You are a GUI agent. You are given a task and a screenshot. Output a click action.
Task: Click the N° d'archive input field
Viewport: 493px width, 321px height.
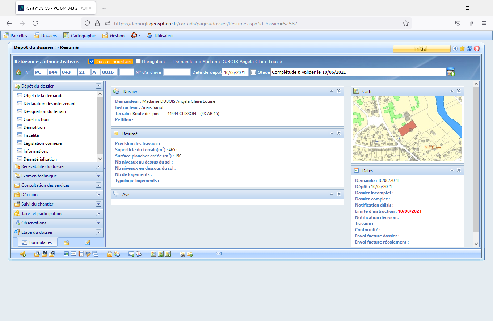point(177,72)
